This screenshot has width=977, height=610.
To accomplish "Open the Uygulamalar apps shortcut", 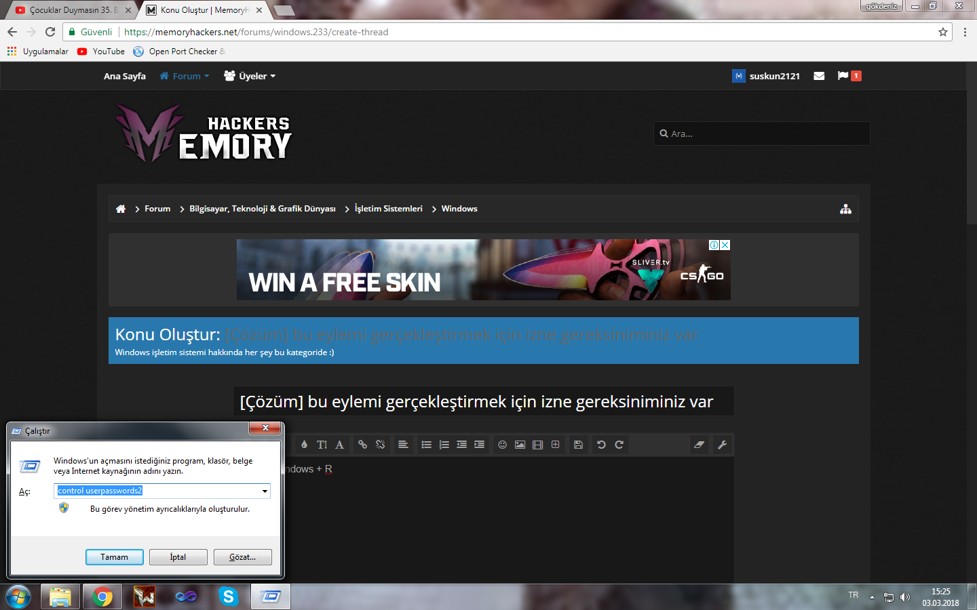I will 37,52.
